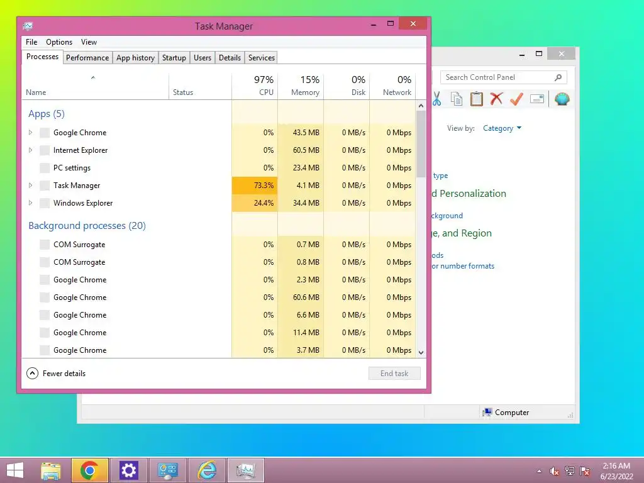This screenshot has width=644, height=483.
Task: Click the network tray icon
Action: (x=570, y=471)
